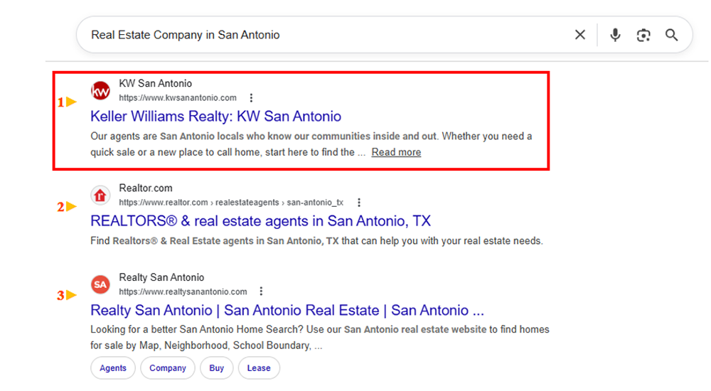
Task: Clear the search box with the X icon
Action: [580, 35]
